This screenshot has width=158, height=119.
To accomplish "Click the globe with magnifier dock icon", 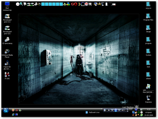I will (21, 4).
